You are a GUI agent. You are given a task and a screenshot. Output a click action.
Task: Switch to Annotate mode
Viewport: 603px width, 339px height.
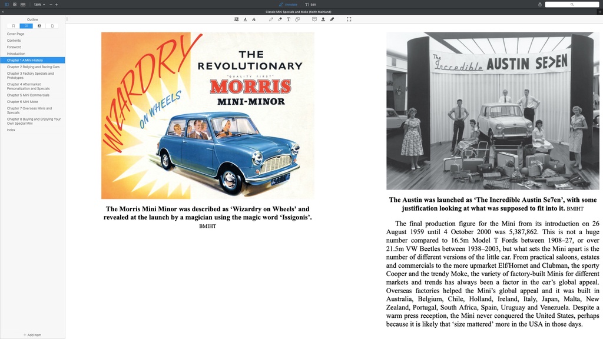288,4
